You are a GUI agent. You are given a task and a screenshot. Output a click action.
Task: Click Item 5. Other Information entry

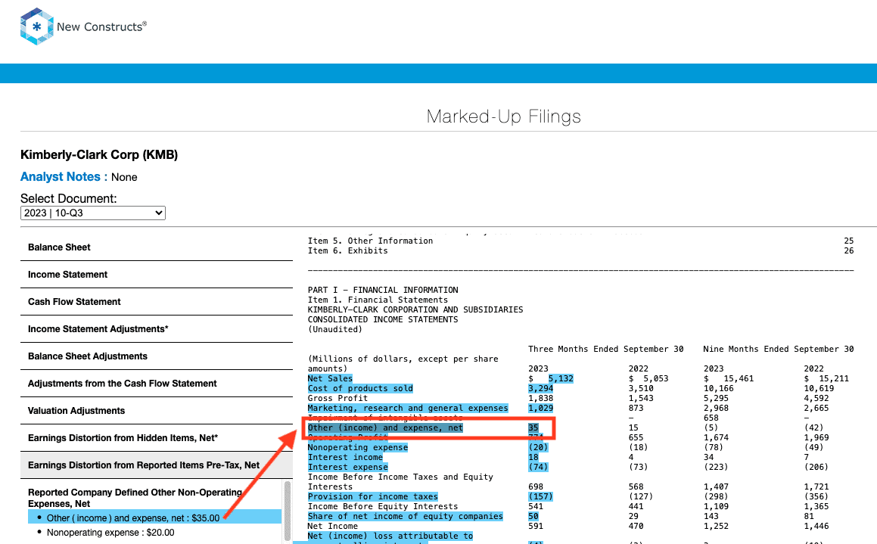coord(370,241)
